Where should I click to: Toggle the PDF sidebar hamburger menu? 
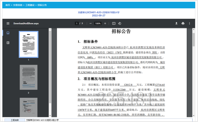tap(8, 23)
